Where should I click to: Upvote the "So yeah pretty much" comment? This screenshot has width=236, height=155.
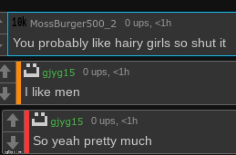pyautogui.click(x=13, y=120)
